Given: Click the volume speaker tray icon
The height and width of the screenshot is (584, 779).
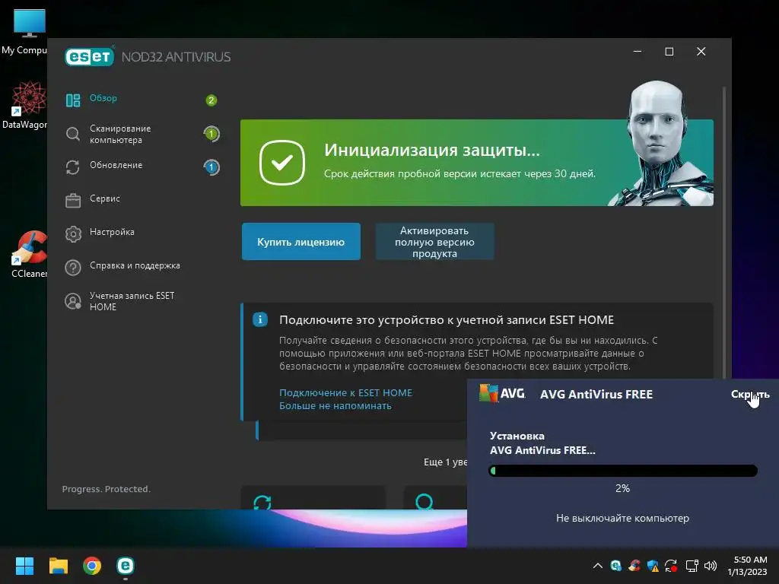Looking at the screenshot, I should pos(711,566).
